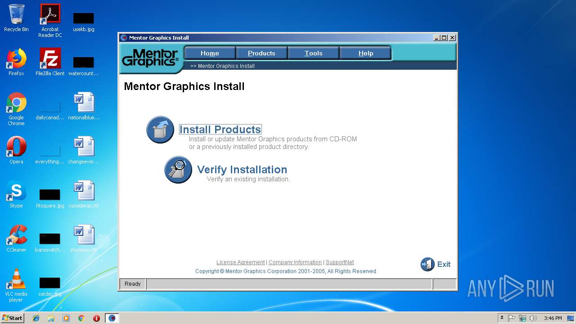Click the 3:46 PM clock
Screen dimensions: 576x324
[553, 318]
